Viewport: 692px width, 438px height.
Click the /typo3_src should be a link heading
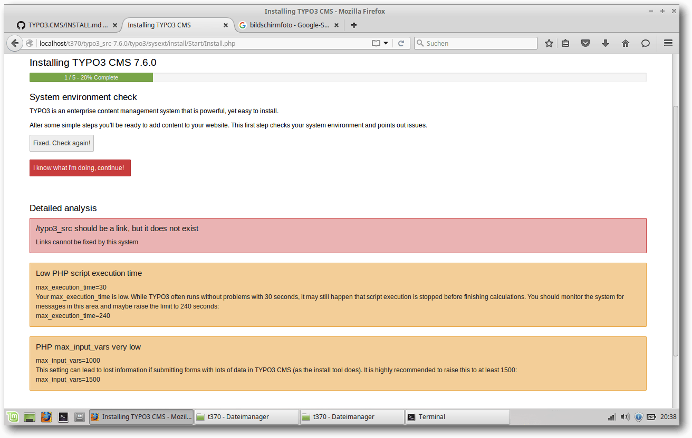(x=117, y=228)
